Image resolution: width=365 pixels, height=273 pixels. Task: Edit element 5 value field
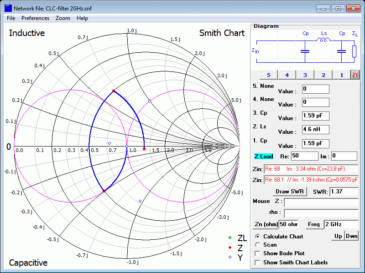(315, 89)
